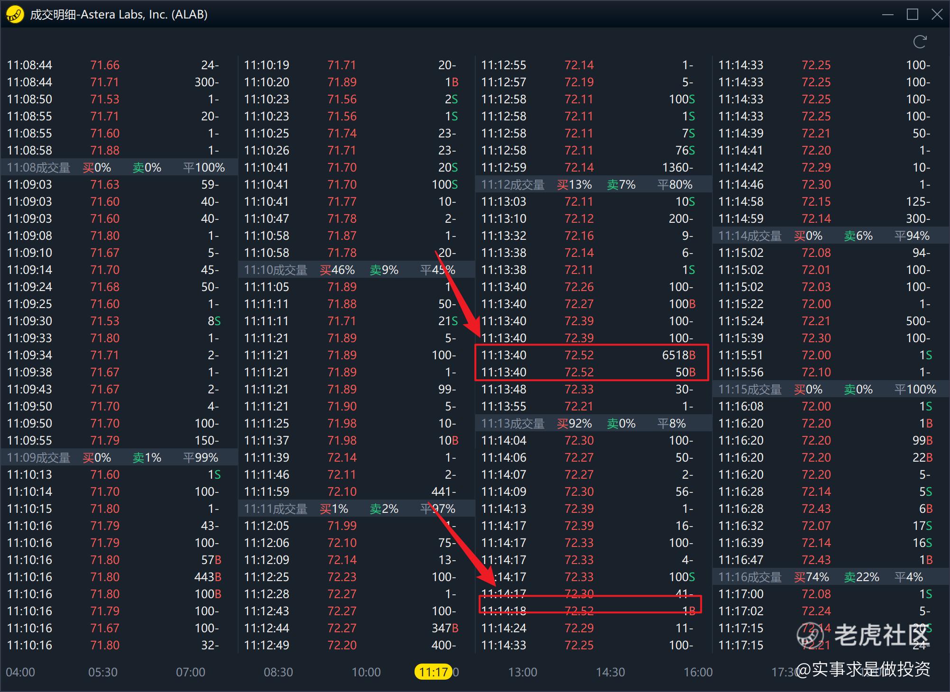Select the 11:10:20 trade at 71.89
The image size is (950, 692).
point(356,82)
